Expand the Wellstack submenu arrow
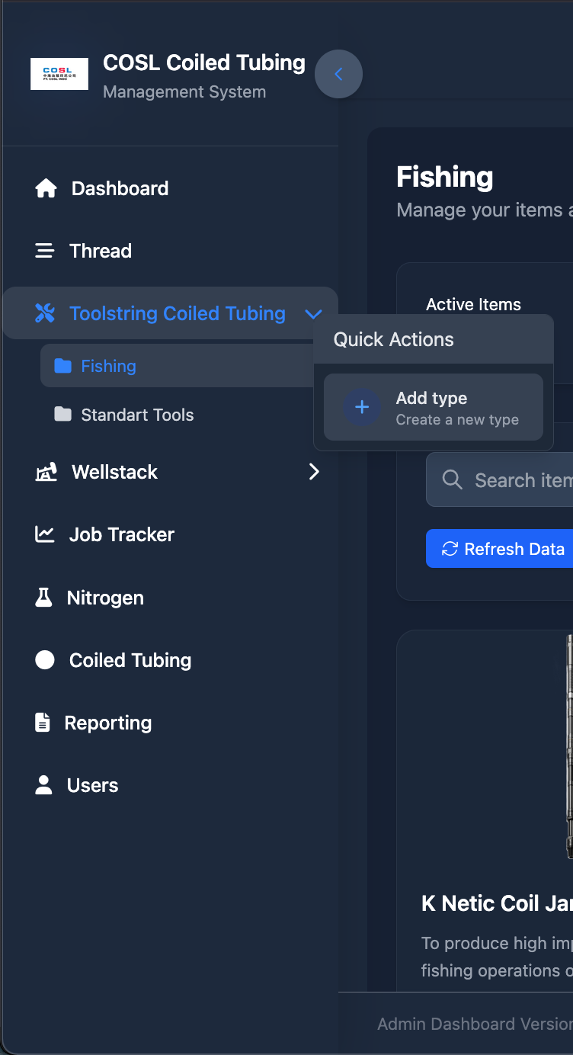 coord(314,471)
